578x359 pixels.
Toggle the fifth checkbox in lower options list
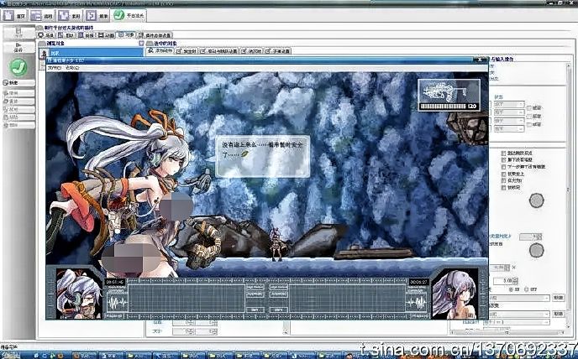[x=503, y=180]
